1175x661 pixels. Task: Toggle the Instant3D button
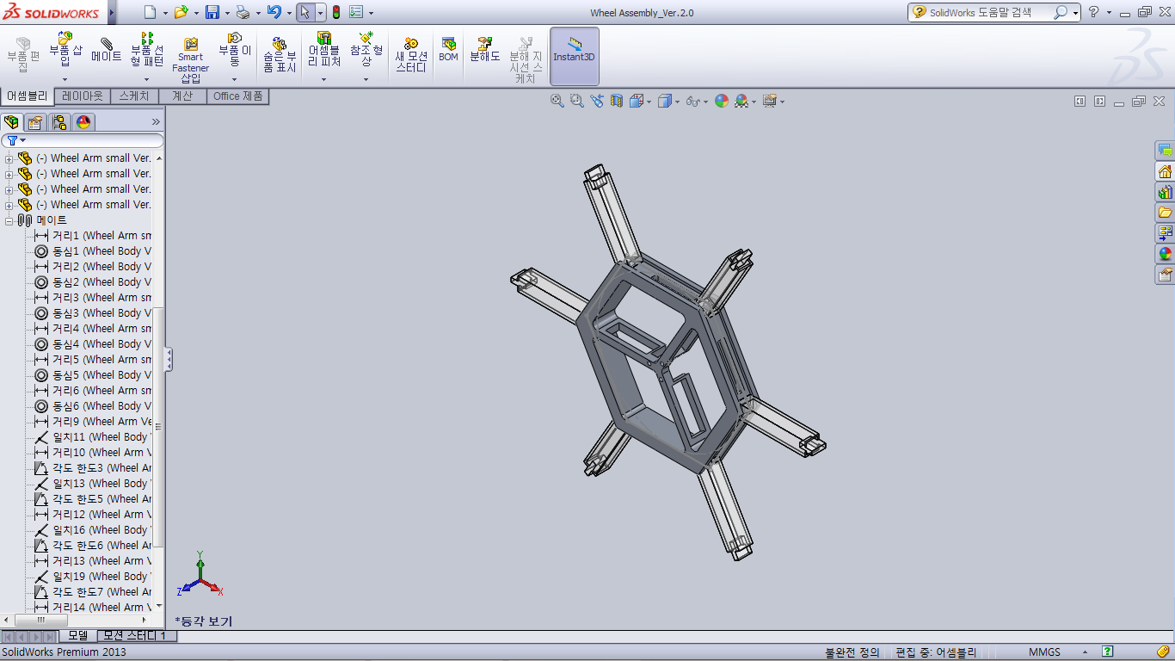pyautogui.click(x=574, y=50)
